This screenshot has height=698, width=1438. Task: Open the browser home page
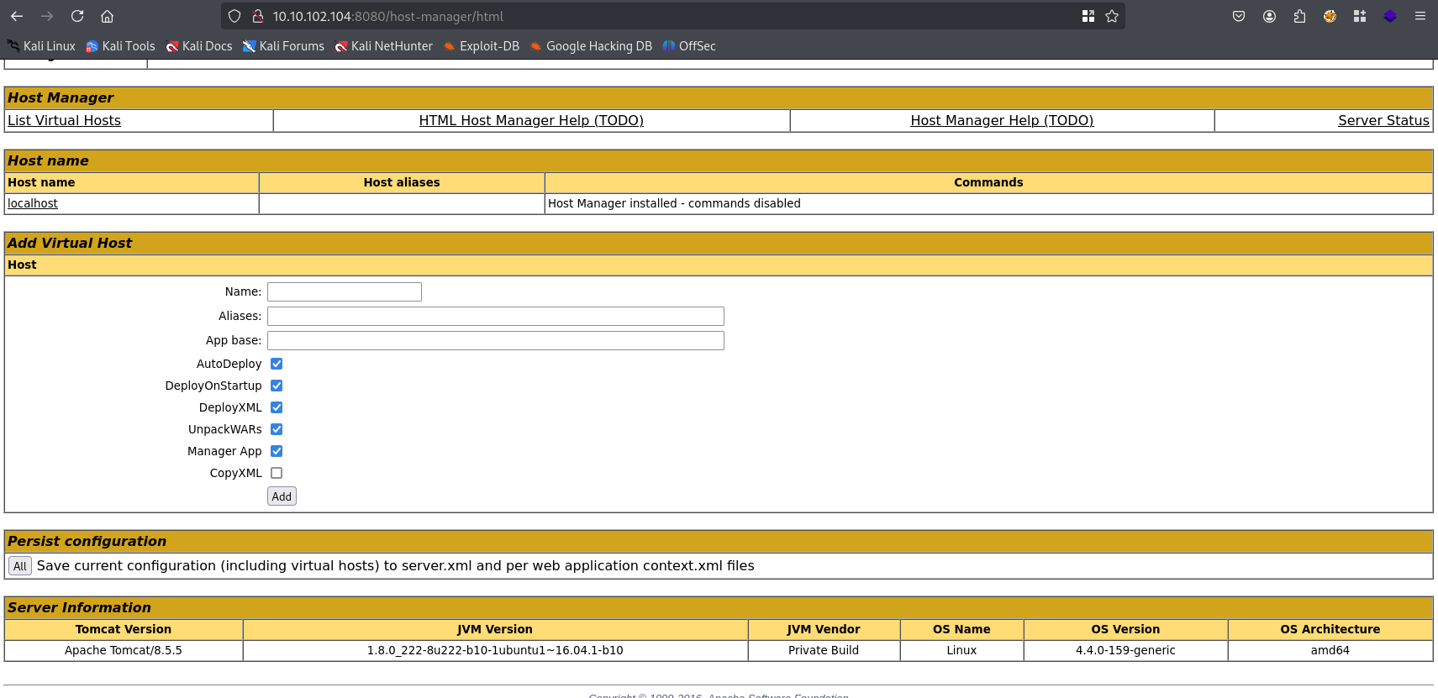point(107,16)
